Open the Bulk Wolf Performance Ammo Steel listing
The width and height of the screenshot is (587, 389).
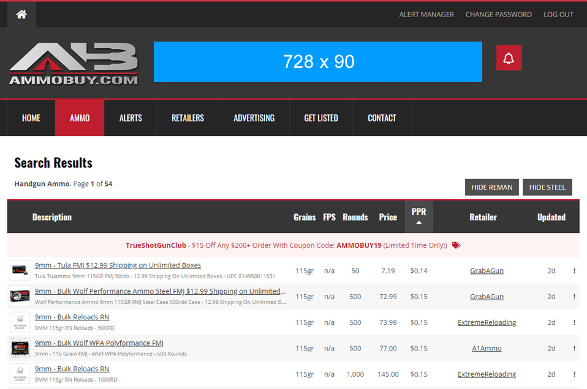coord(160,291)
